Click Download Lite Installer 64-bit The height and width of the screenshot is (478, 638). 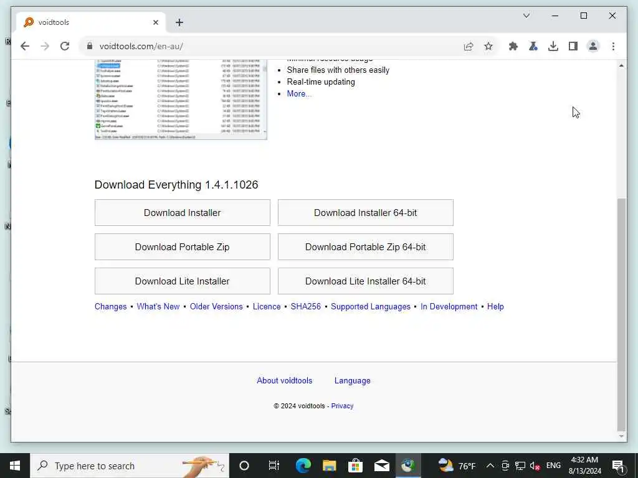pos(365,281)
